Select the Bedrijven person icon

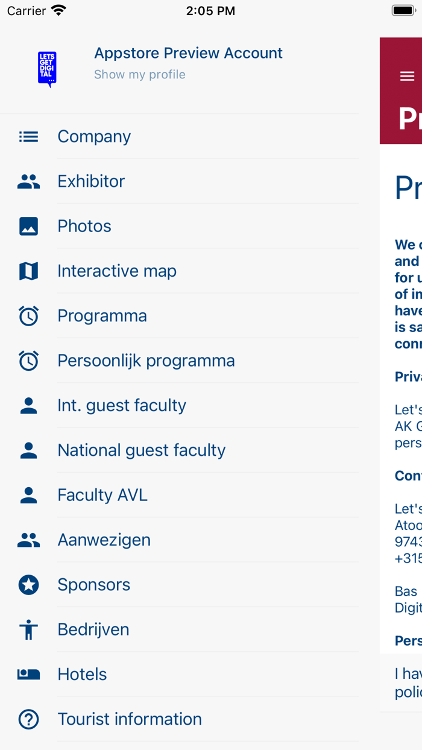[x=28, y=629]
